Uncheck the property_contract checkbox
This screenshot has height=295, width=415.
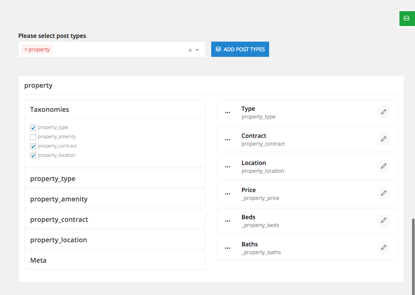[33, 146]
